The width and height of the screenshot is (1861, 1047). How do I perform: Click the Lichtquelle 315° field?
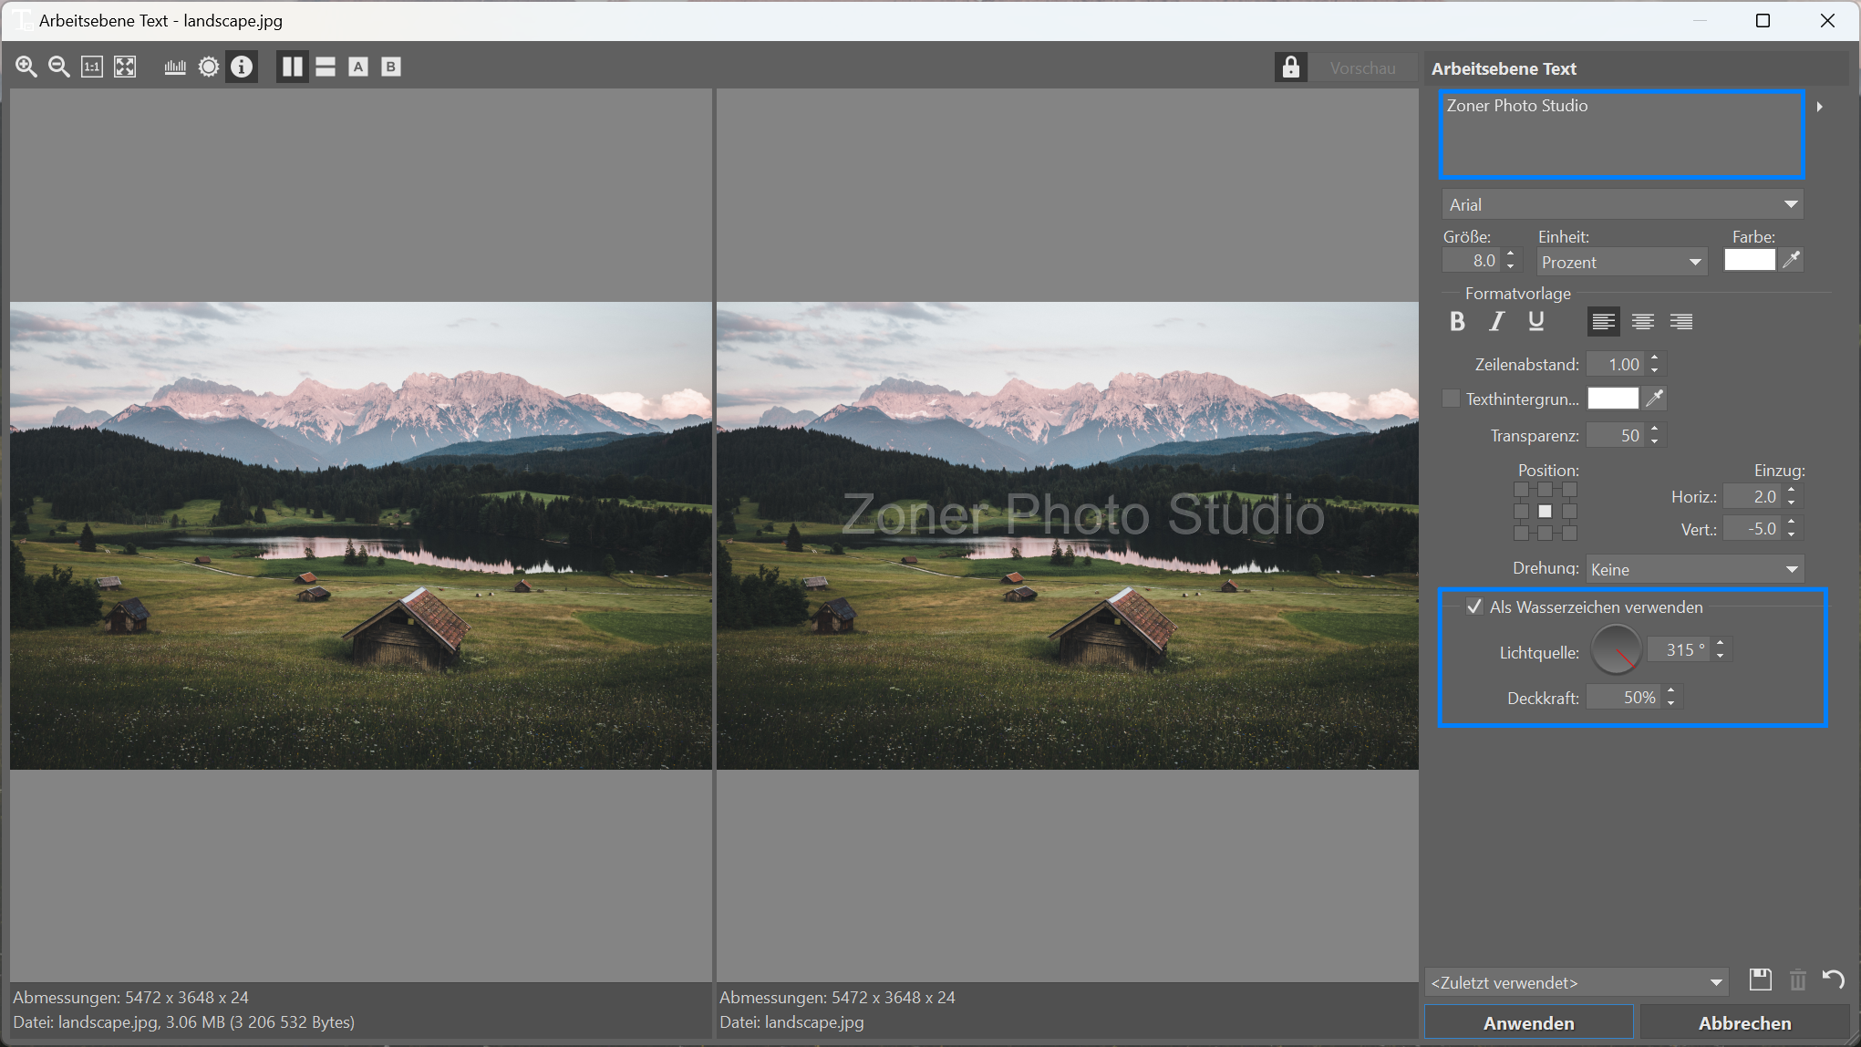(1680, 649)
